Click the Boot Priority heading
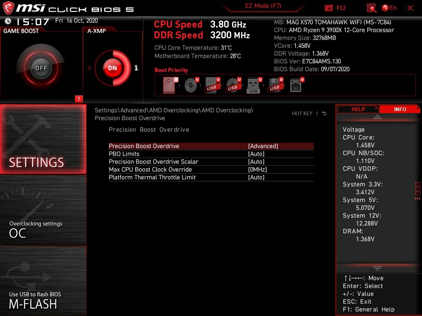This screenshot has height=316, width=422. pos(171,70)
